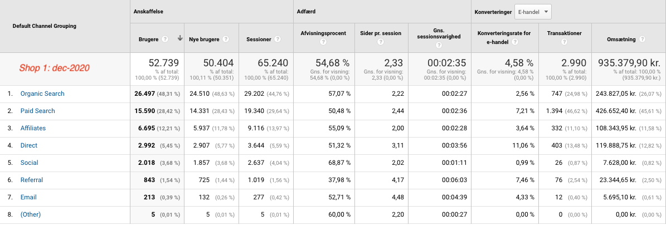
Task: Click help icon beside Nye brugere
Action: click(x=225, y=40)
